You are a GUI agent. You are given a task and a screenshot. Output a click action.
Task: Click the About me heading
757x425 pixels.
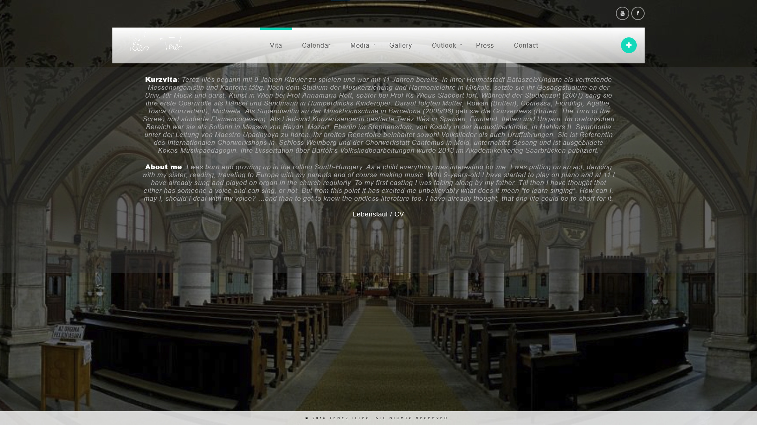tap(163, 167)
